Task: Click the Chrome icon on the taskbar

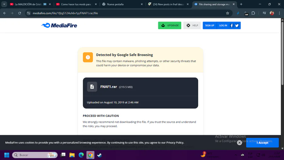Action: click(x=90, y=155)
